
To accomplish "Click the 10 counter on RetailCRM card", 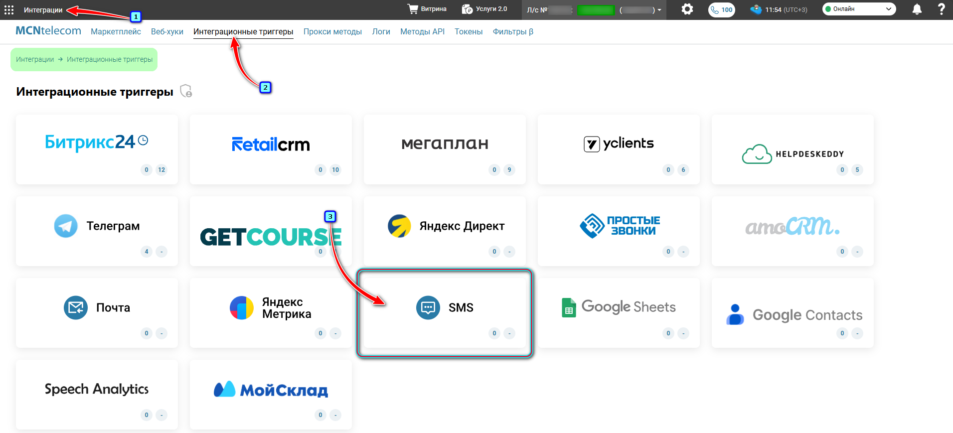I will coord(335,170).
